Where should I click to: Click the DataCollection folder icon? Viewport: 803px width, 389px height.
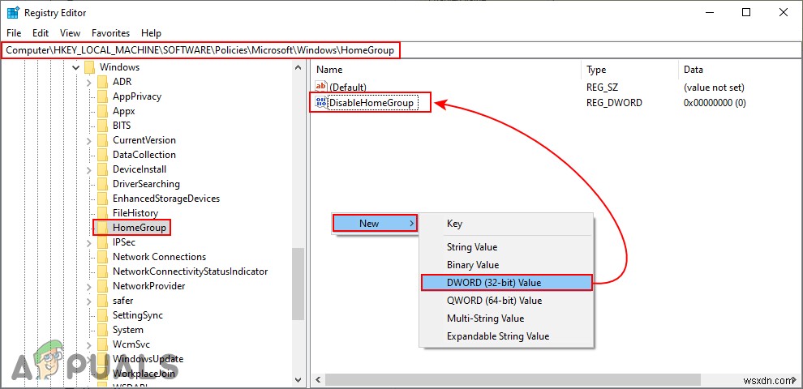(104, 155)
